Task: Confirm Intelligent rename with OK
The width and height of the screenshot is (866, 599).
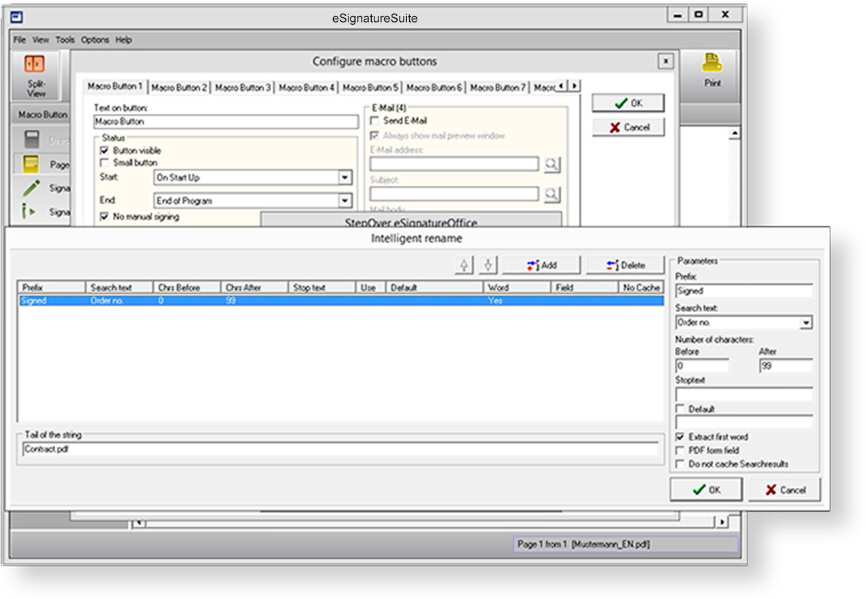Action: (706, 490)
